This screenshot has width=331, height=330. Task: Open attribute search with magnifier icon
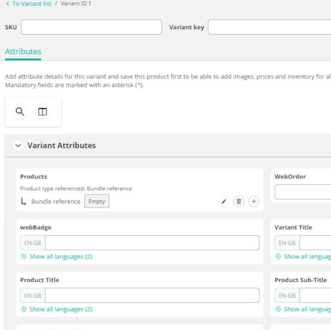point(20,111)
